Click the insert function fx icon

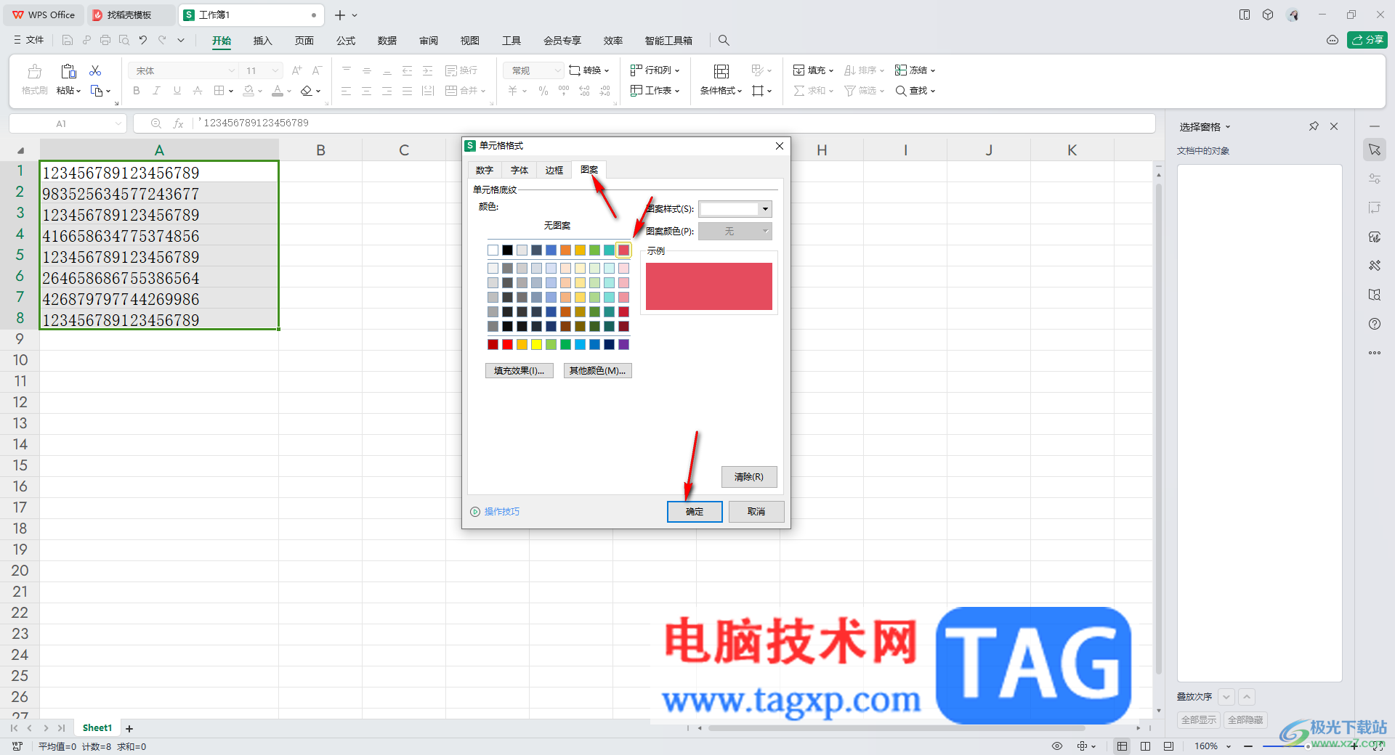coord(178,123)
